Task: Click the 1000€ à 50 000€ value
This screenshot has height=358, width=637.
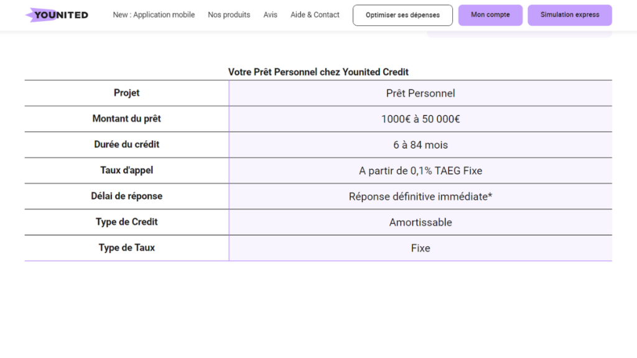Action: pos(421,119)
